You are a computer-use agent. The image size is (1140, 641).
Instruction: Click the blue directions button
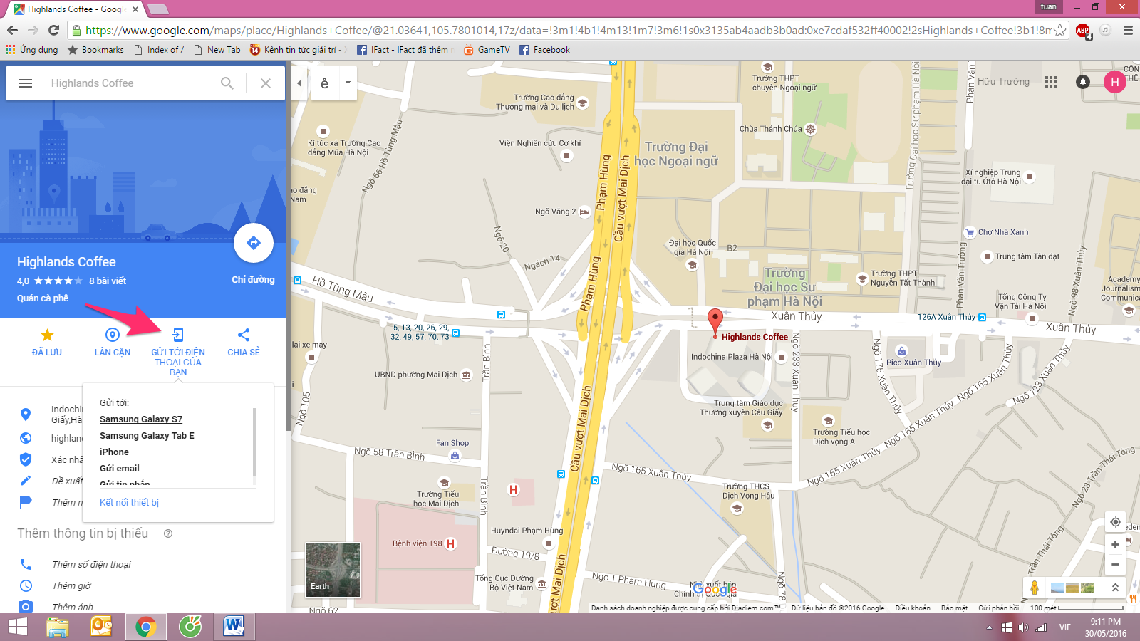coord(254,243)
